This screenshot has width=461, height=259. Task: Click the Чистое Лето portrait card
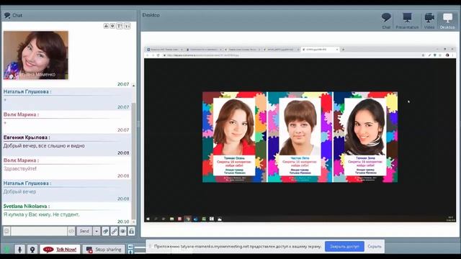(300, 137)
